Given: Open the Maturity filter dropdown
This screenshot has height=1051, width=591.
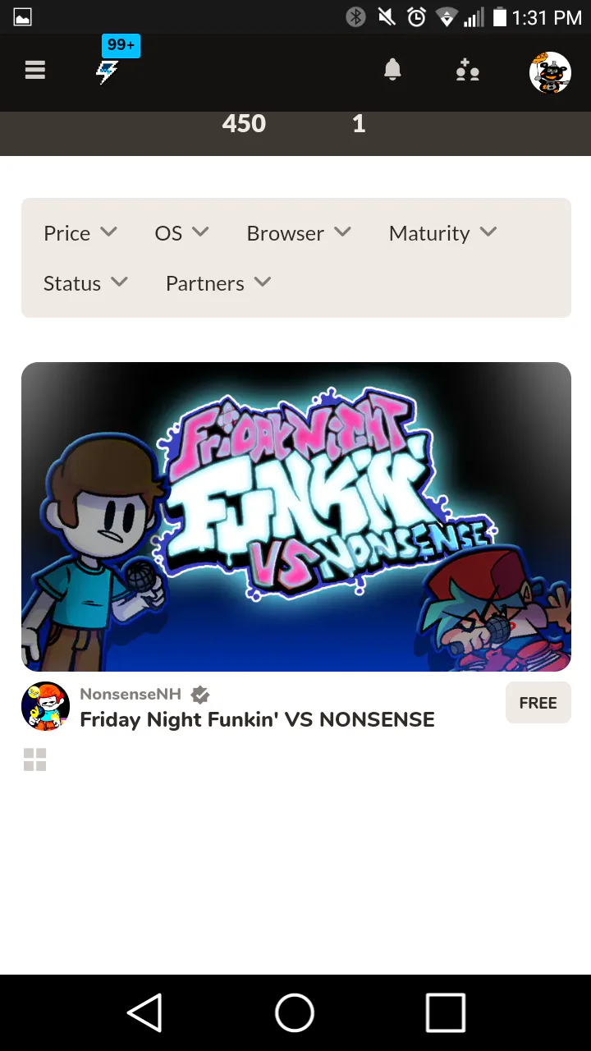Looking at the screenshot, I should pyautogui.click(x=442, y=233).
